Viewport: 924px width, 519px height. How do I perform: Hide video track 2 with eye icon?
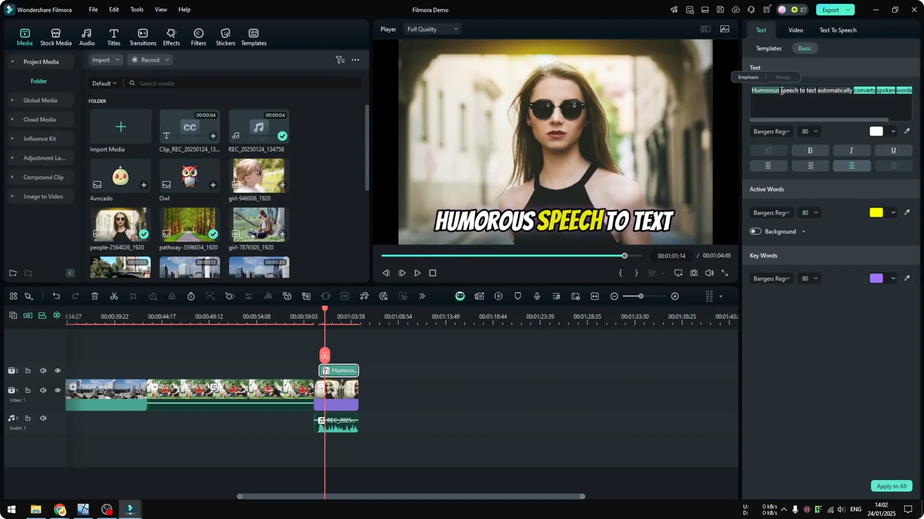[58, 371]
